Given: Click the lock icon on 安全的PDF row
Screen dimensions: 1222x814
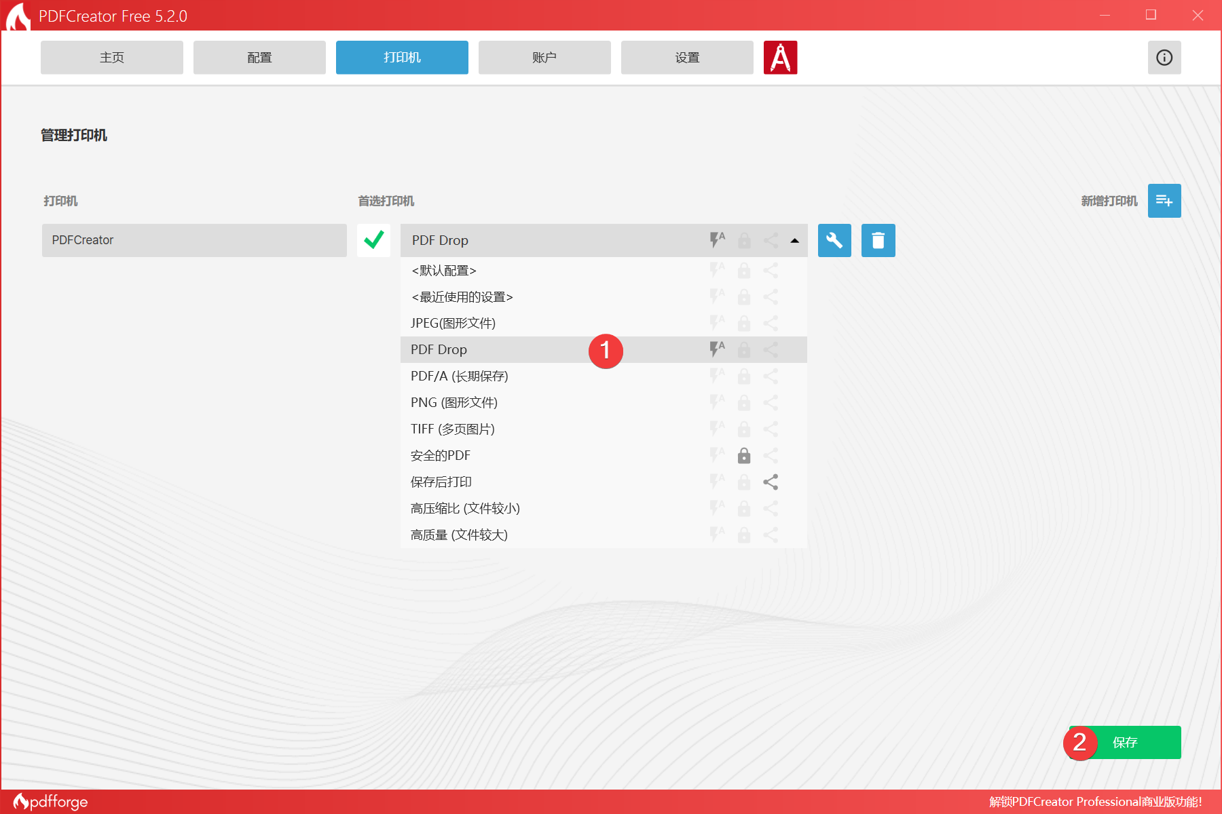Looking at the screenshot, I should coord(744,456).
